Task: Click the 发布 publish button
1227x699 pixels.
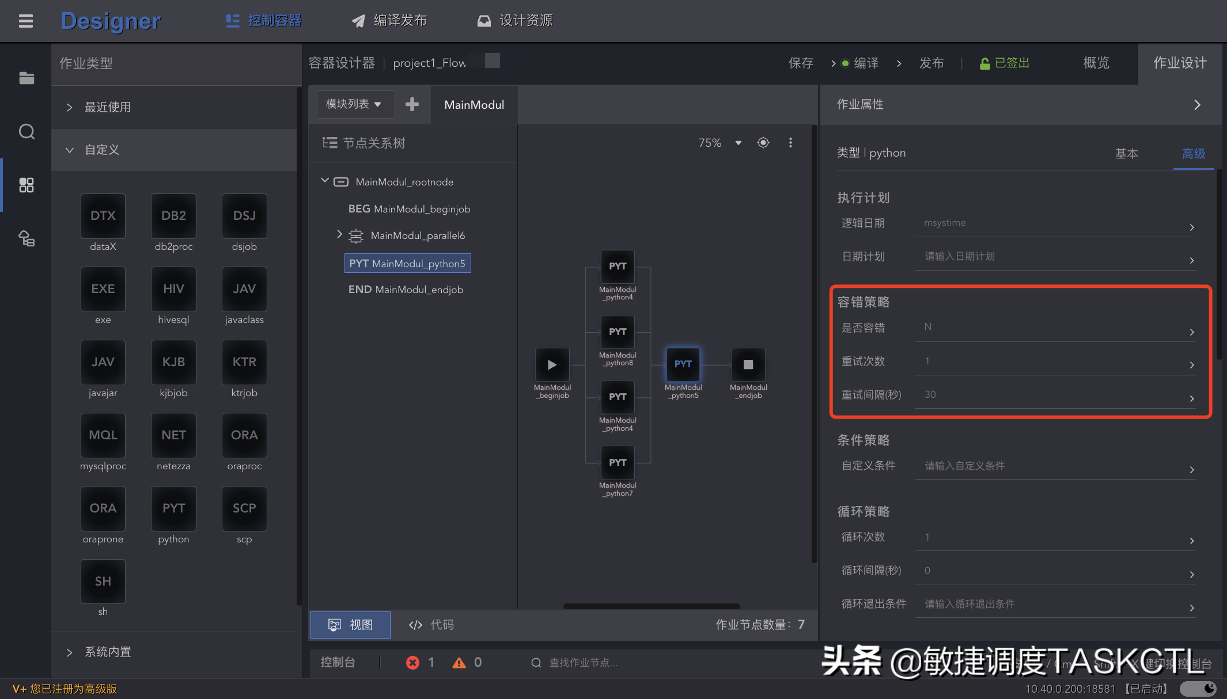Action: tap(931, 63)
